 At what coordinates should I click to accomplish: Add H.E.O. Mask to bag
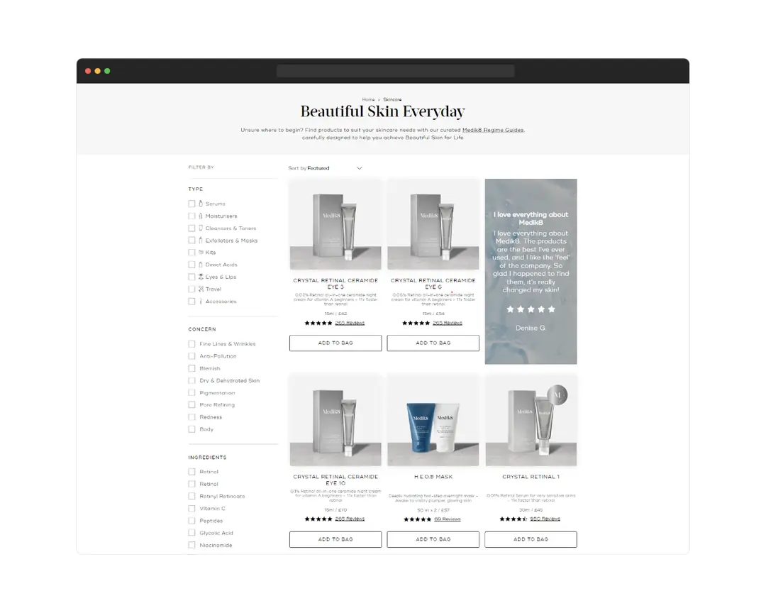tap(433, 539)
